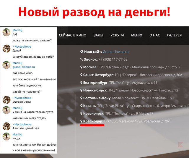Viewport: 189px width, 158px height.
Task: Click the message 'и всё в нашем распоряжении)'
Action: point(34,150)
